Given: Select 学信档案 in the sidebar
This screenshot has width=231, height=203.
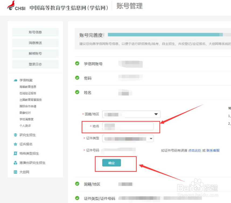Looking at the screenshot, I should point(26,80).
